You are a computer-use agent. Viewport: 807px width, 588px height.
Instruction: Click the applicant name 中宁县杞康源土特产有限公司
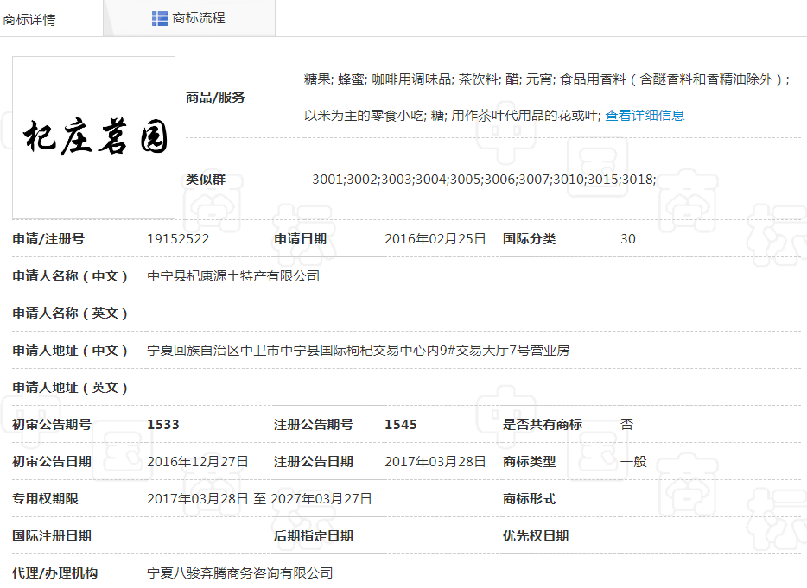tap(233, 276)
